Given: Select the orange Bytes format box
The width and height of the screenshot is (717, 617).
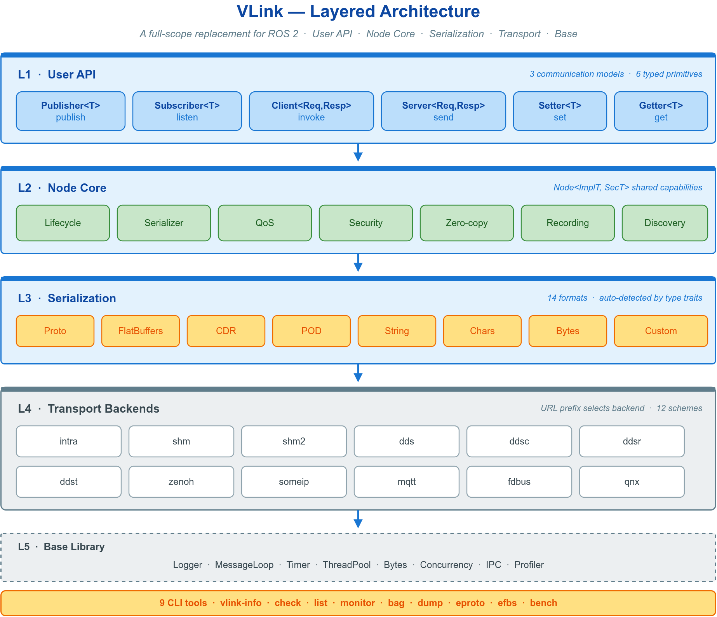Looking at the screenshot, I should click(568, 331).
